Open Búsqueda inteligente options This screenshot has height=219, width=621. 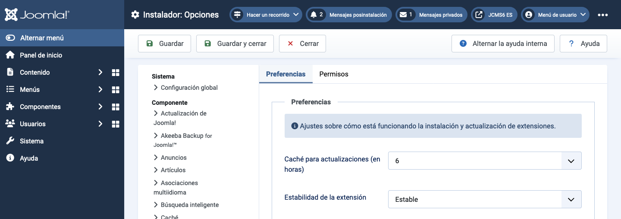point(186,205)
